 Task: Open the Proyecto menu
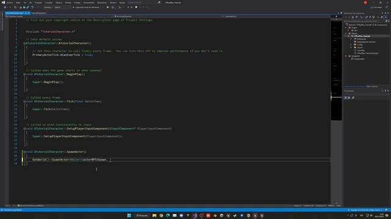click(38, 2)
